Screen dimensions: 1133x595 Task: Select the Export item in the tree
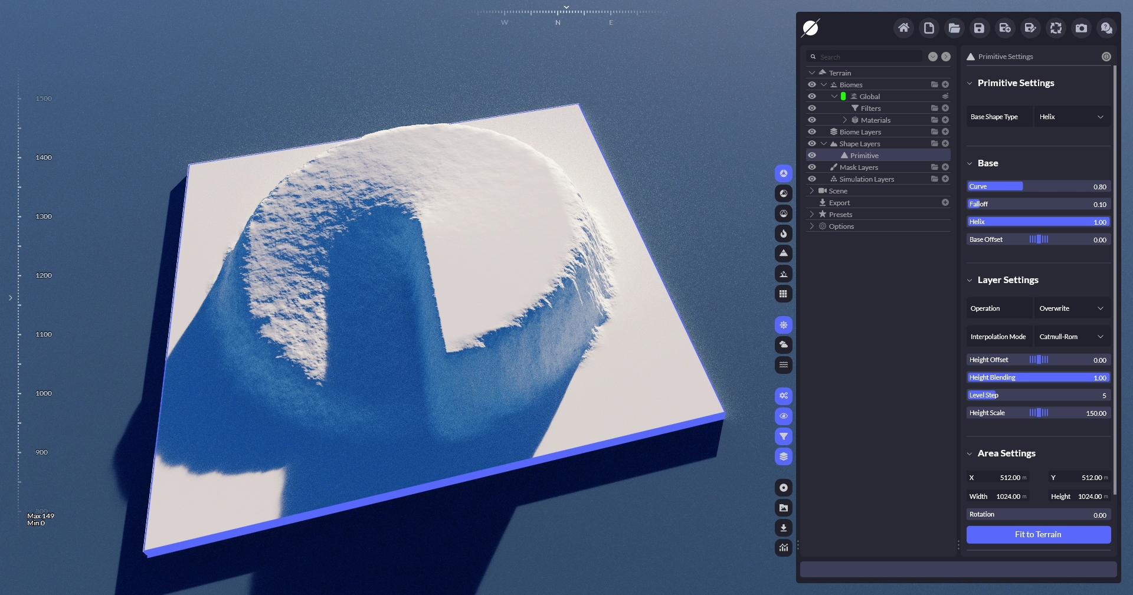pyautogui.click(x=839, y=203)
